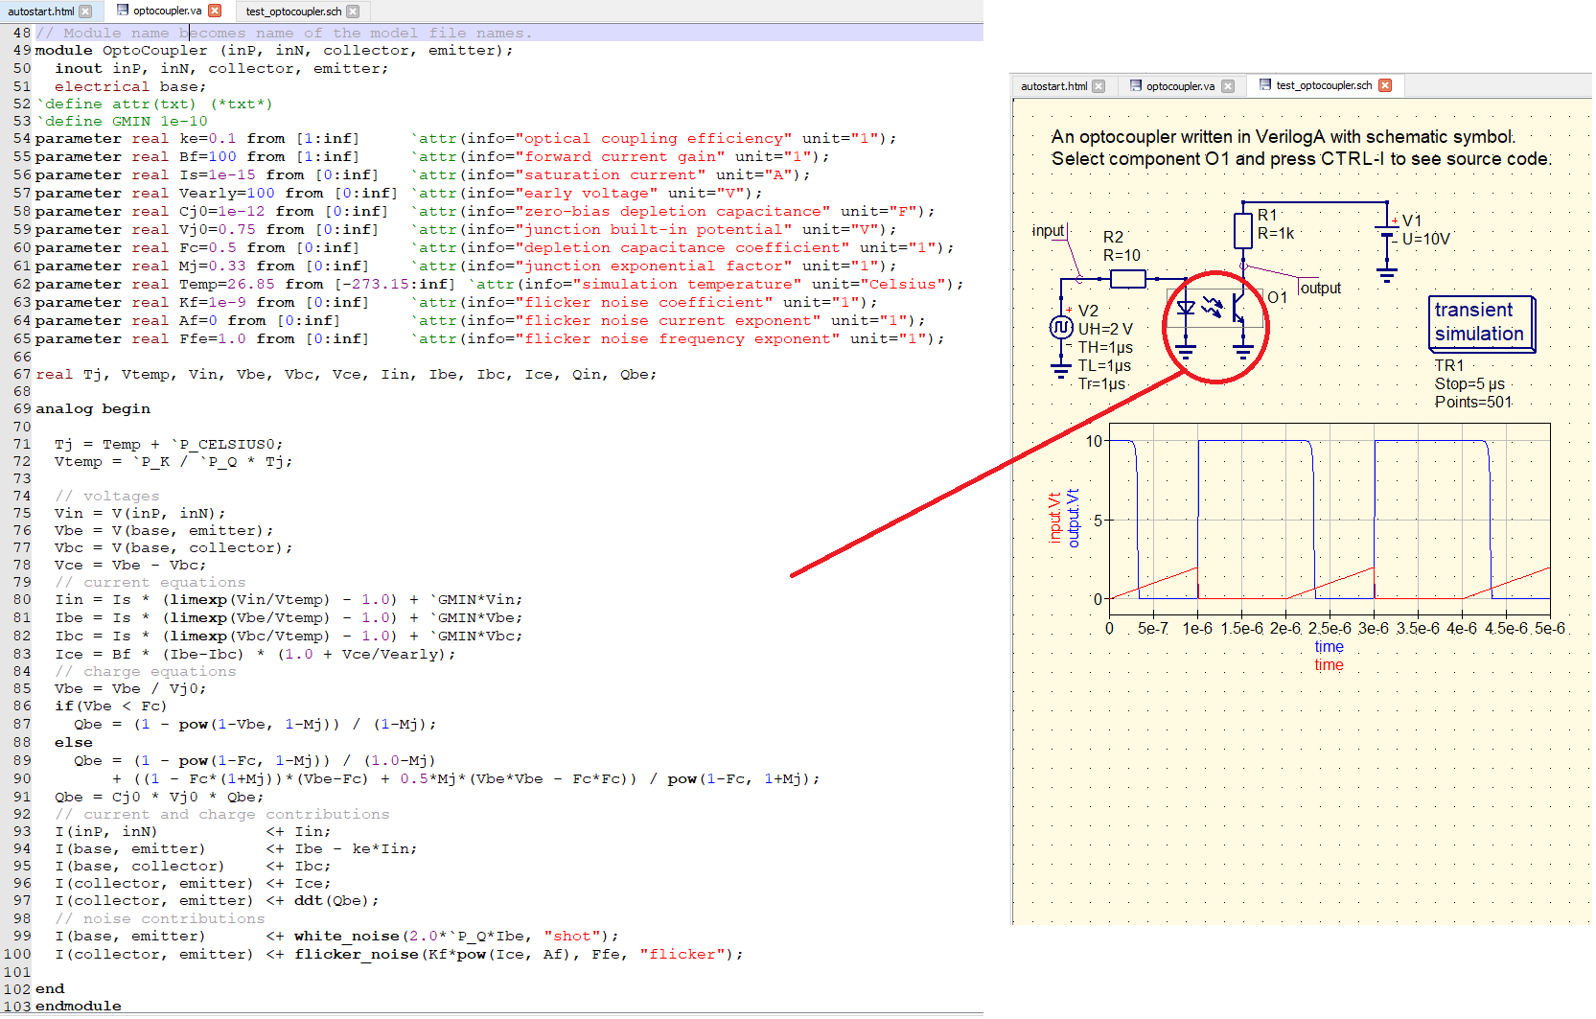Switch to test_optocoupler.sch tab in code editor
The width and height of the screenshot is (1596, 1019).
point(292,12)
